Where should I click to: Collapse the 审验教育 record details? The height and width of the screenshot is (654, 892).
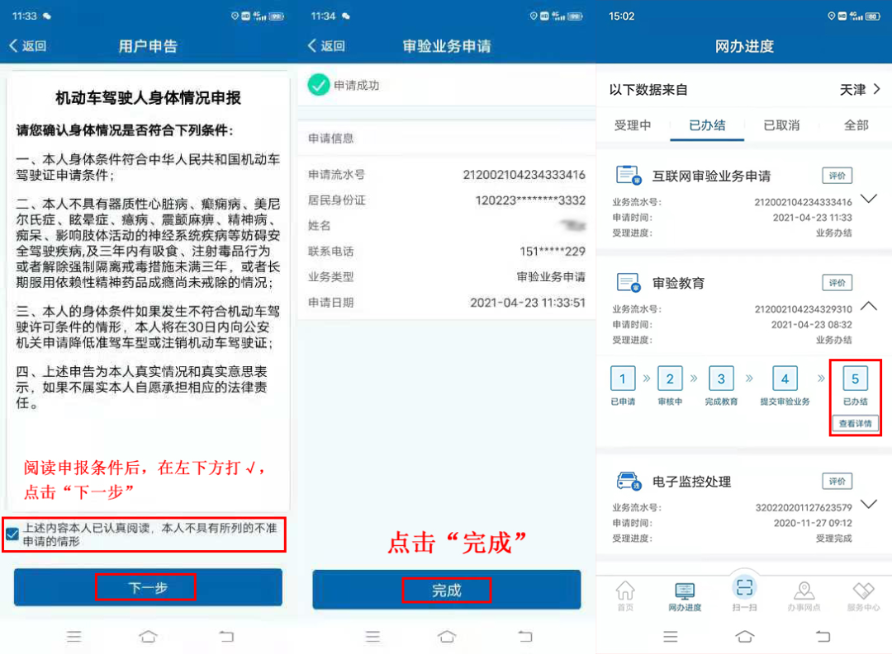(868, 304)
